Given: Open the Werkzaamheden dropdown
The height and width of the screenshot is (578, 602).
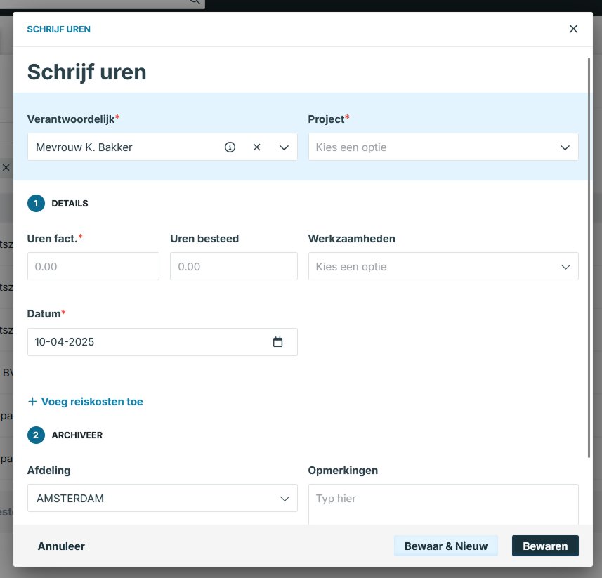Looking at the screenshot, I should click(443, 267).
